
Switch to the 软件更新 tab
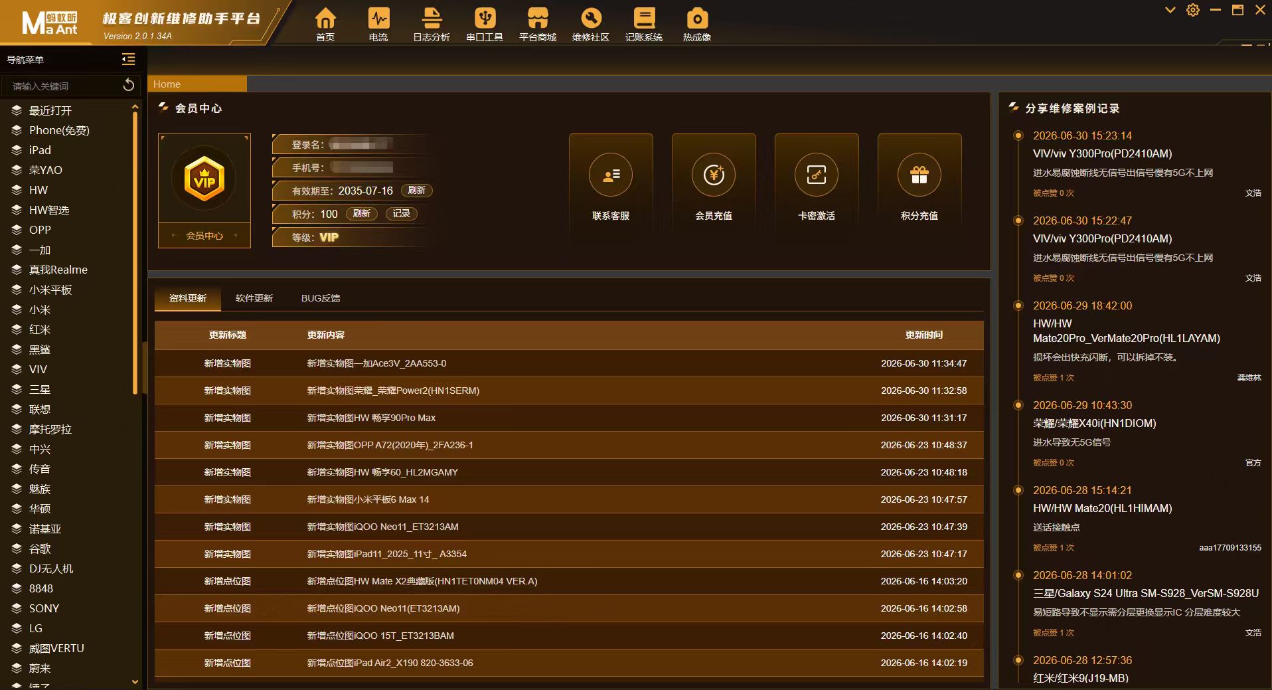(x=254, y=298)
